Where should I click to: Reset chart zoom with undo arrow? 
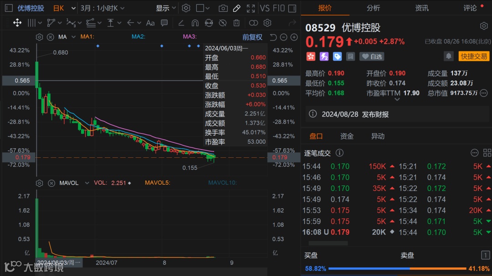273,37
